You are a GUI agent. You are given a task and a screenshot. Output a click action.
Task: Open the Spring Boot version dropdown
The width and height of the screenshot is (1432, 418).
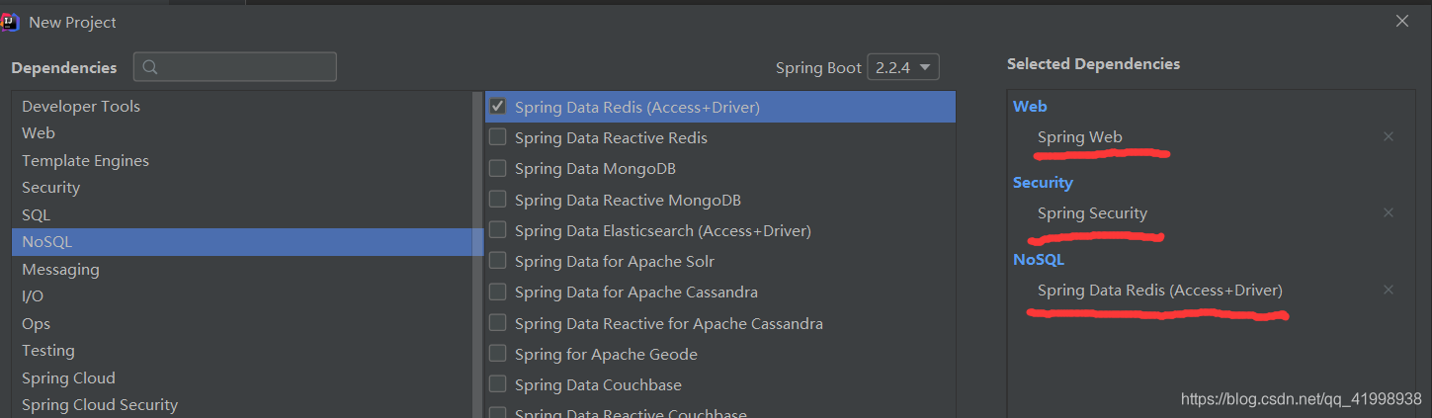tap(902, 67)
